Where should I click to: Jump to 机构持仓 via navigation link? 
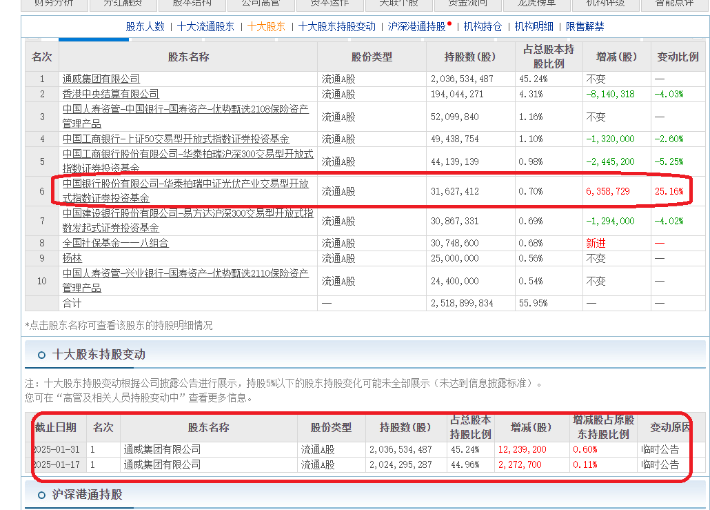[x=483, y=27]
